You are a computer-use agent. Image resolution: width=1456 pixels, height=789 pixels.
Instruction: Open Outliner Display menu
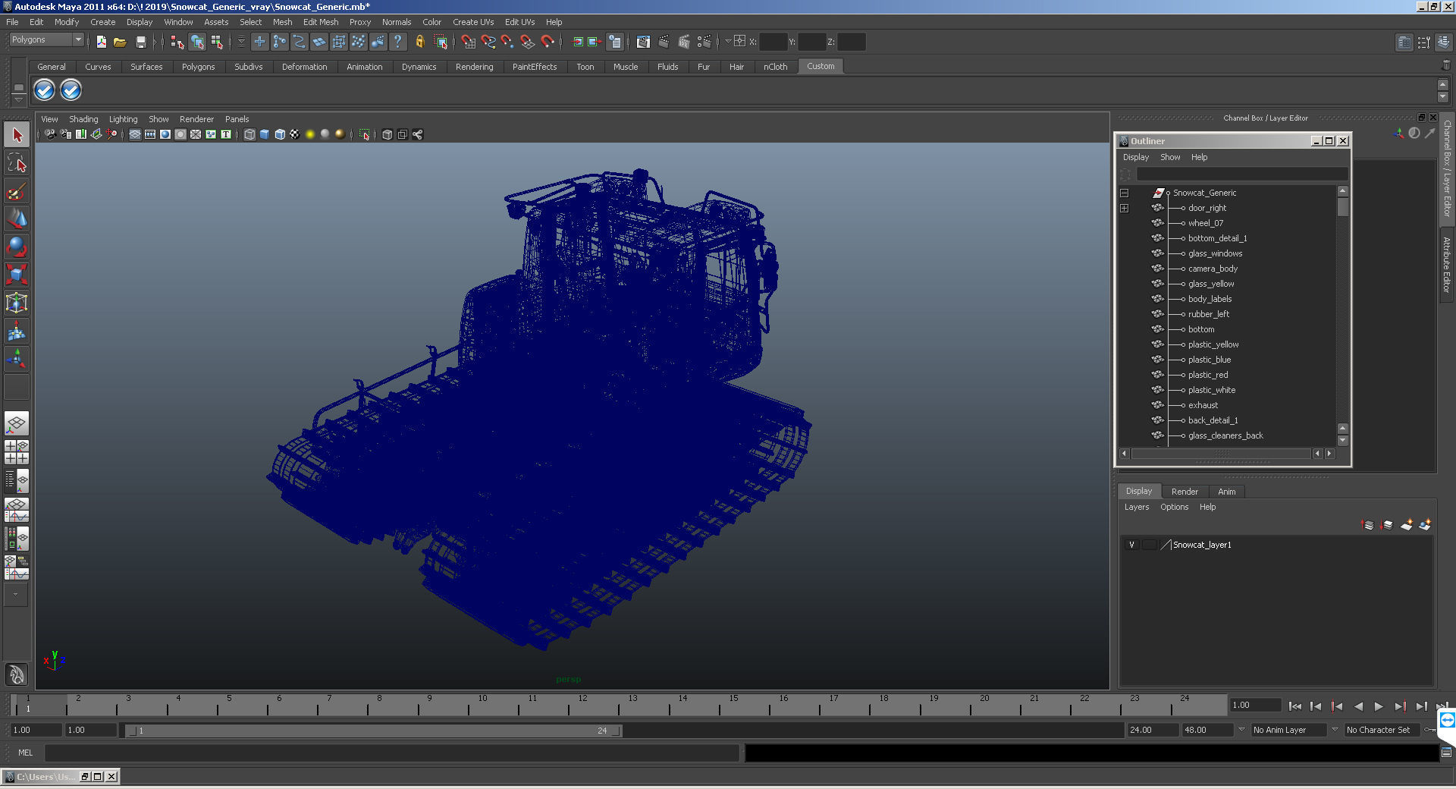coord(1135,157)
